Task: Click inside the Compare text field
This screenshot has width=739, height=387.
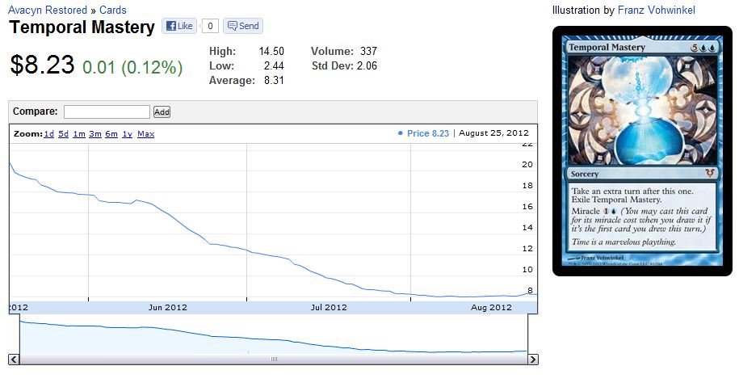Action: [107, 111]
